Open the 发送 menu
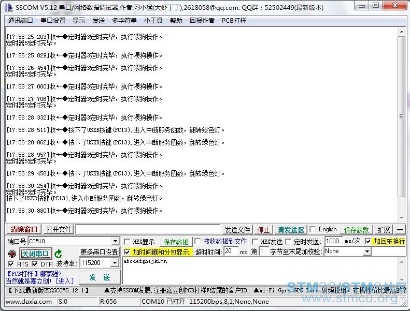The width and height of the screenshot is (410, 311). click(x=98, y=20)
